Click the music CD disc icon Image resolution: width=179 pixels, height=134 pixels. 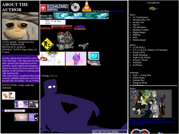click(75, 6)
